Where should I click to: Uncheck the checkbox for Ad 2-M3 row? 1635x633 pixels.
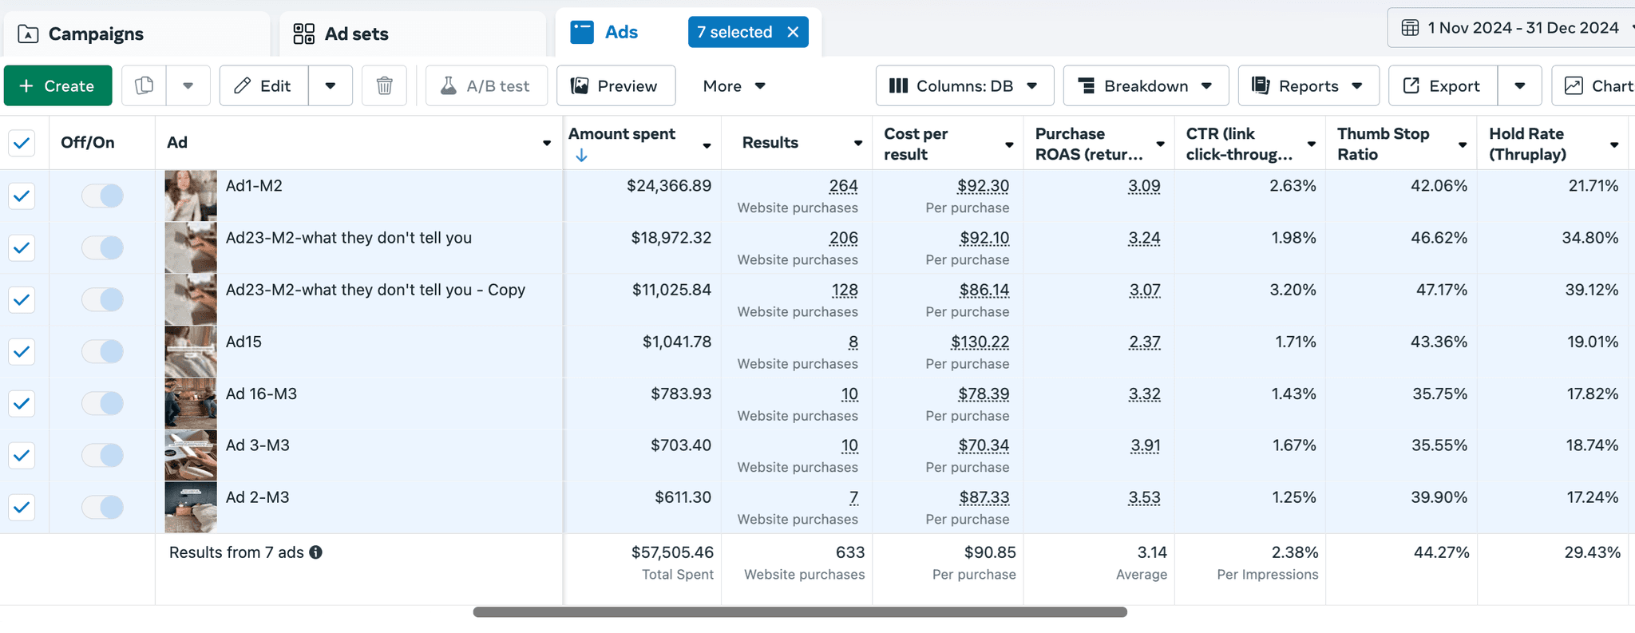pos(22,507)
